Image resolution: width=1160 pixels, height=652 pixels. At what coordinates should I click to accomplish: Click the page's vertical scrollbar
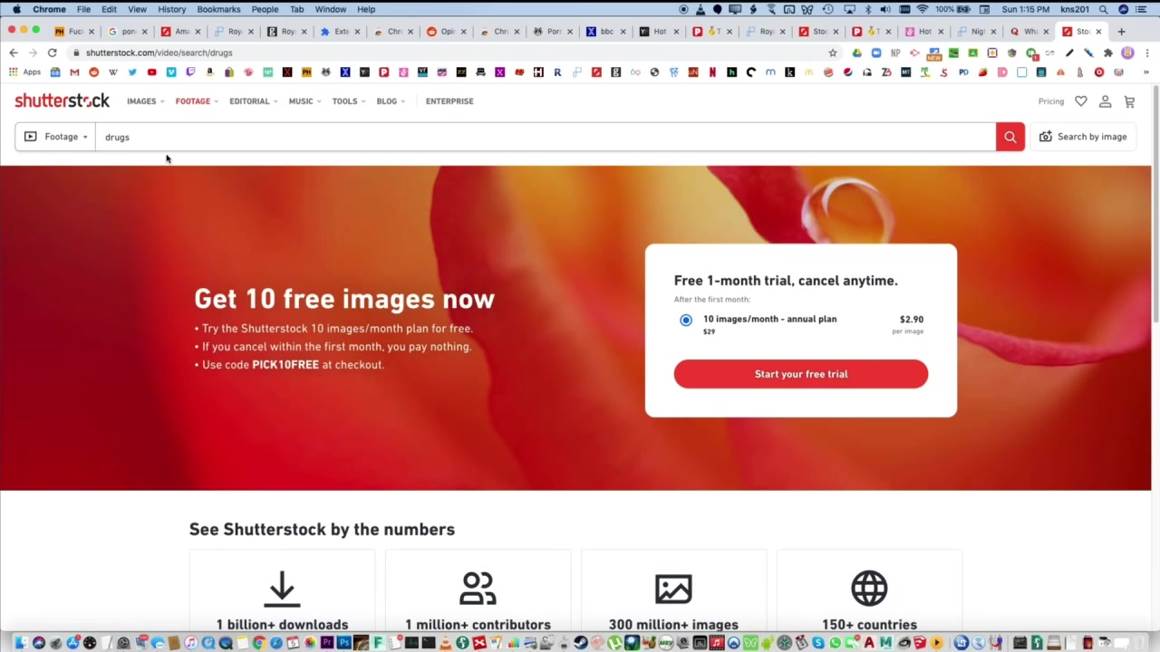tap(1155, 204)
